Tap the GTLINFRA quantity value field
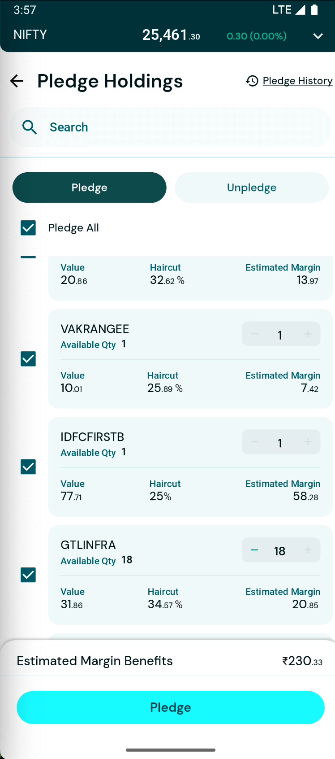 tap(280, 551)
